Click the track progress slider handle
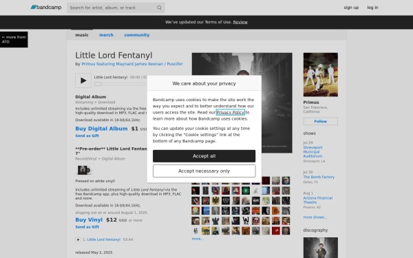Viewport: 413px width, 258px height. 98,84
